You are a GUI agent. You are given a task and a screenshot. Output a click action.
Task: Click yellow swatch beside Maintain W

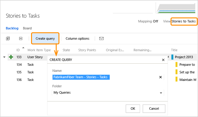pos(176,79)
